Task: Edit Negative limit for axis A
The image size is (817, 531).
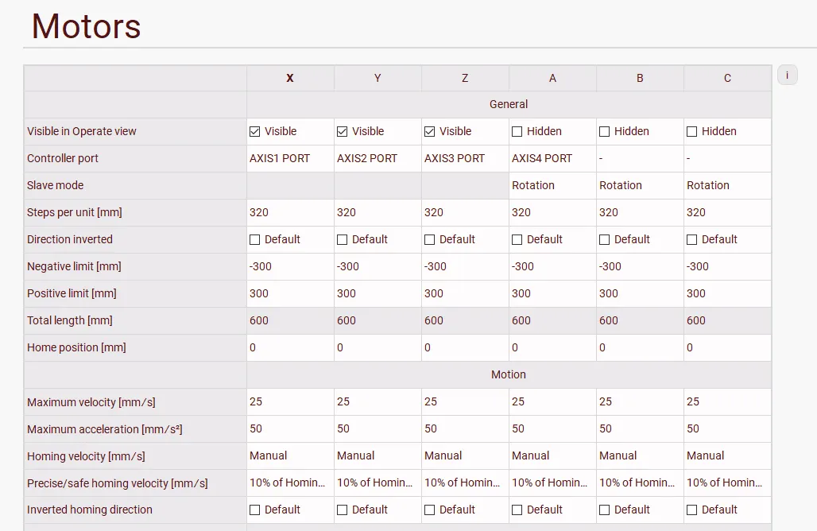Action: point(553,267)
